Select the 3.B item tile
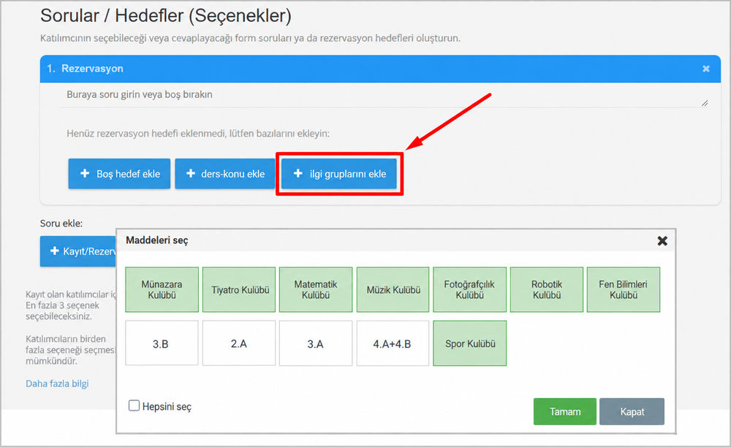The image size is (731, 447). tap(162, 343)
